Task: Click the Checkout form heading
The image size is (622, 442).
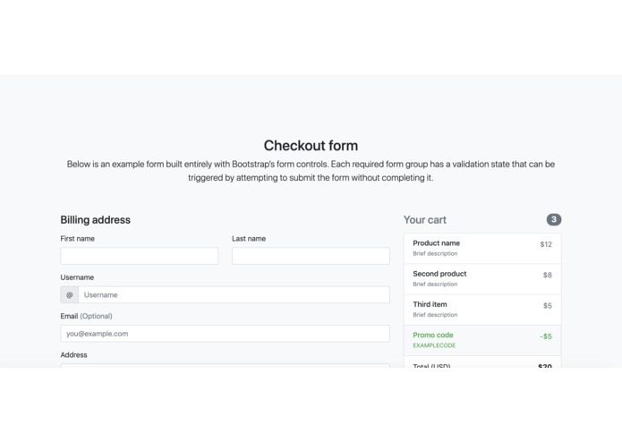Action: [x=311, y=146]
